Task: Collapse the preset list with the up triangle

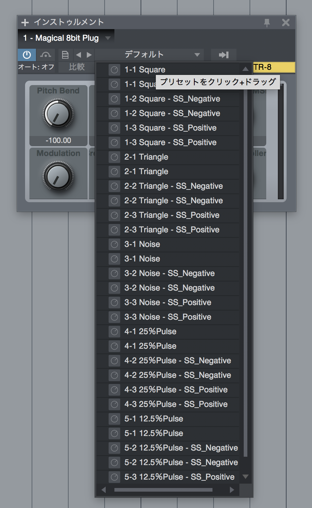Action: pos(246,69)
